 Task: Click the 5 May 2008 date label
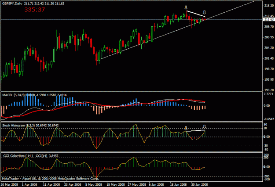point(94,184)
